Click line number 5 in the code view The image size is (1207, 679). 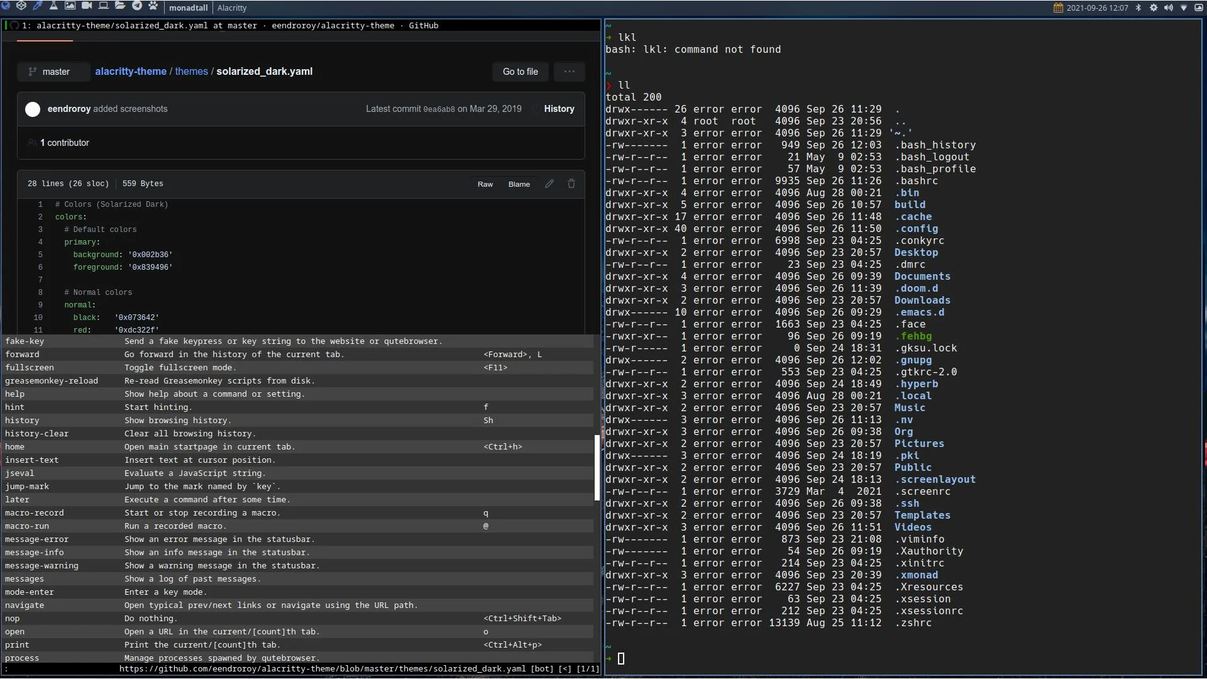tap(40, 255)
